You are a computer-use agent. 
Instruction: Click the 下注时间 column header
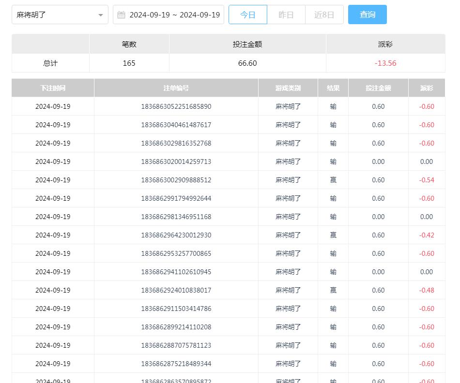tap(53, 88)
